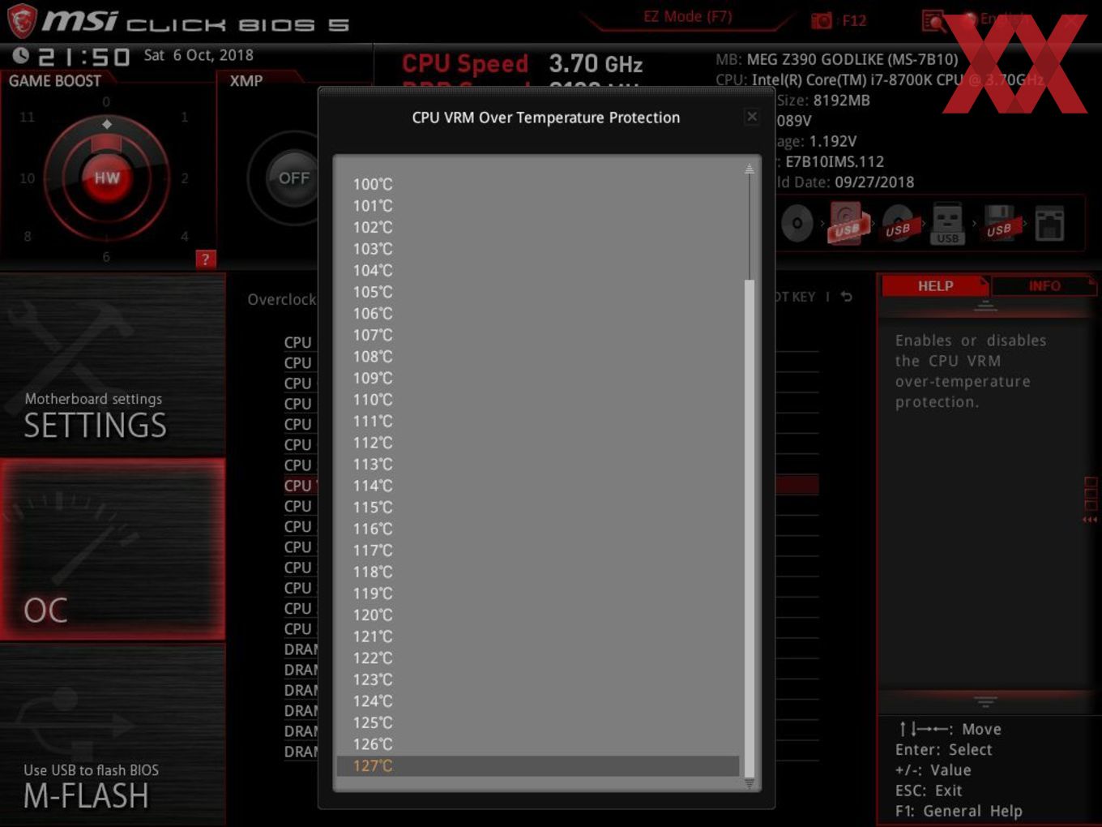
Task: Click the Sat 6 Oct, 2018 date
Action: 199,55
